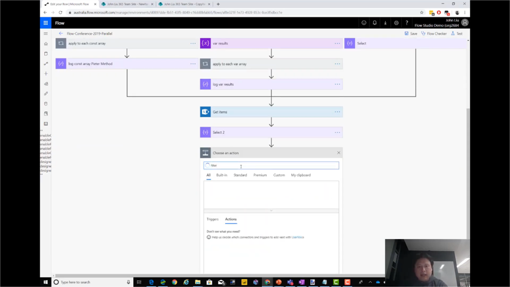Switch to the Actions tab
Screen dimensions: 510x287
[x=231, y=219]
